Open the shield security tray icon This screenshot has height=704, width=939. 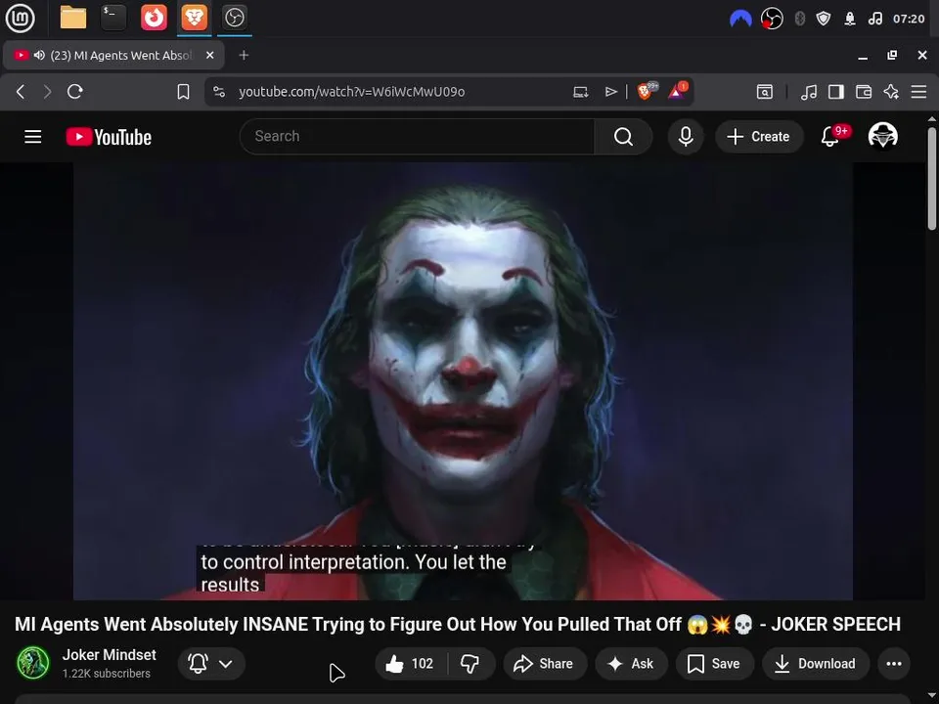[x=824, y=20]
